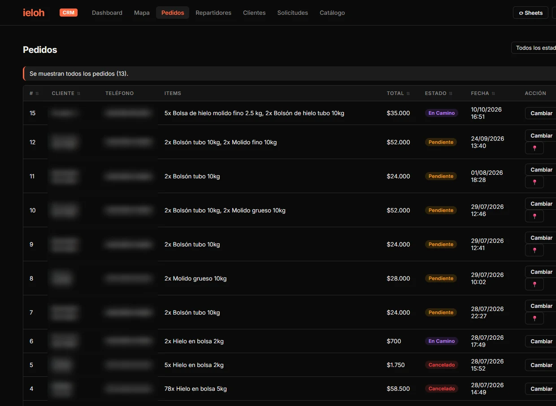Sort orders by Cliente column

click(66, 93)
